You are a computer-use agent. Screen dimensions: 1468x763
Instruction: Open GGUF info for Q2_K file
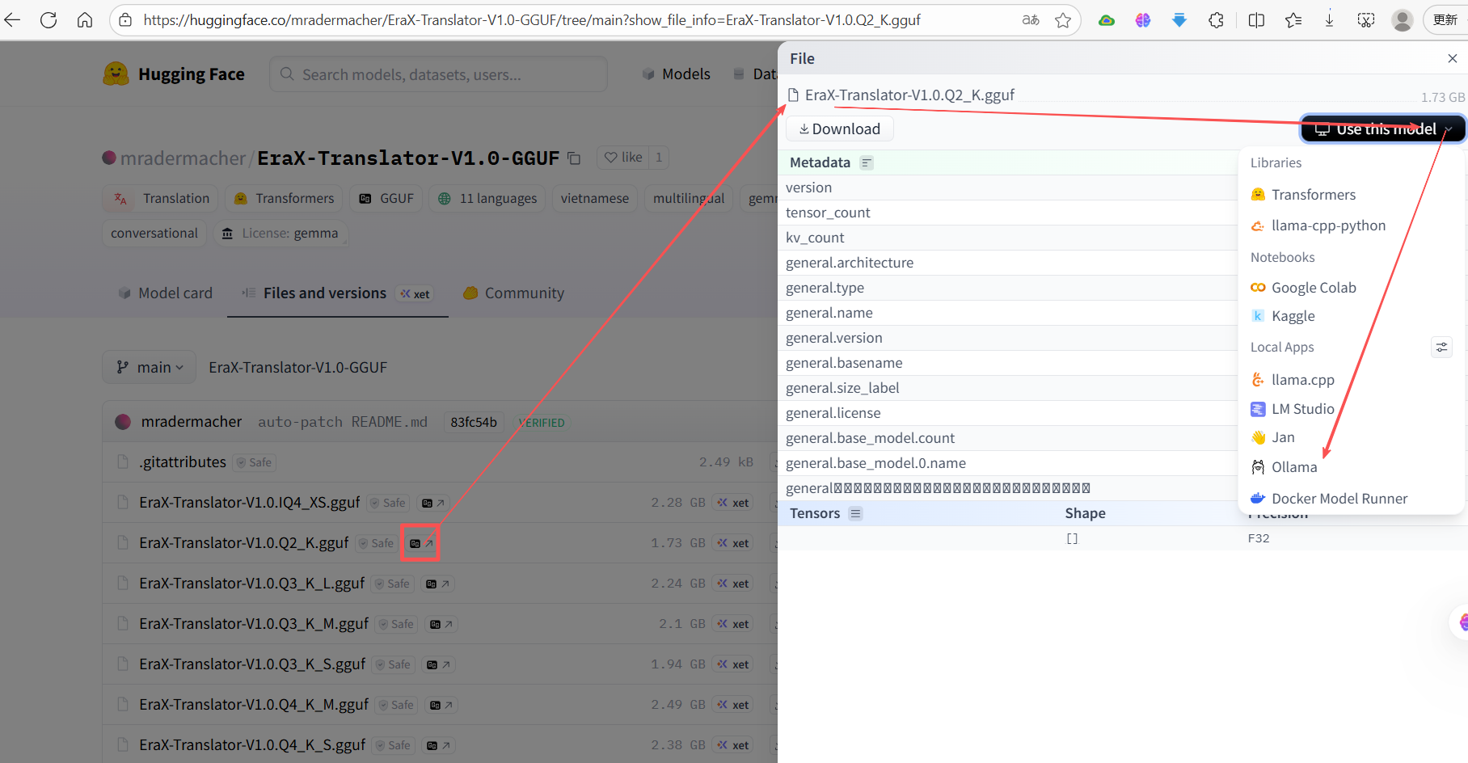coord(421,543)
